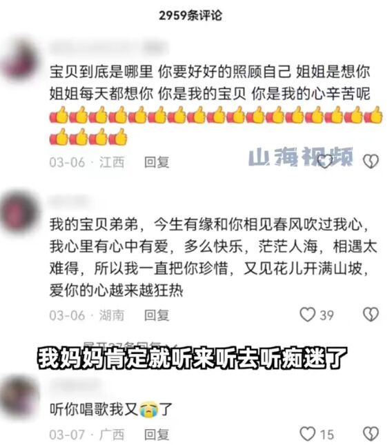Open the third commenter's blurred username
Viewport: 392px width, 445px height.
click(x=75, y=386)
